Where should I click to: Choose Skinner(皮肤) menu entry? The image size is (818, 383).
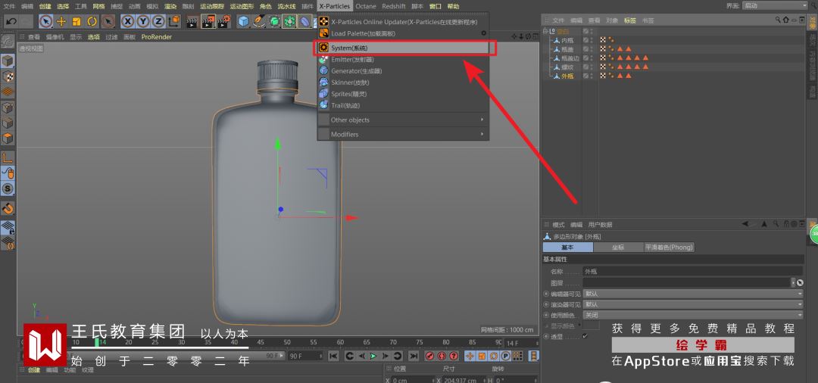point(403,83)
